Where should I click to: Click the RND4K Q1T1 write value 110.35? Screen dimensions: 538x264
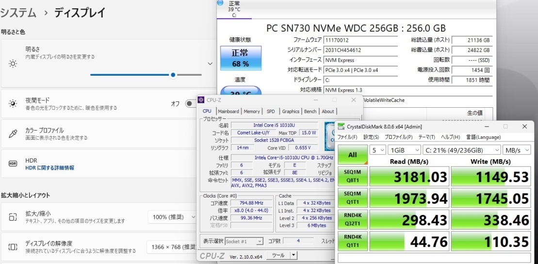[490, 241]
